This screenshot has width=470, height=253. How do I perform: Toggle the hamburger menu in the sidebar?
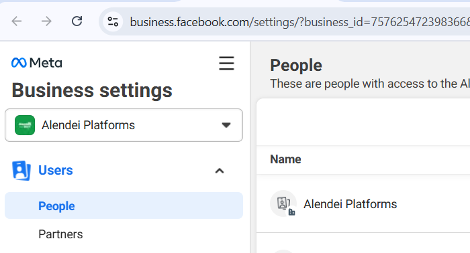[226, 64]
